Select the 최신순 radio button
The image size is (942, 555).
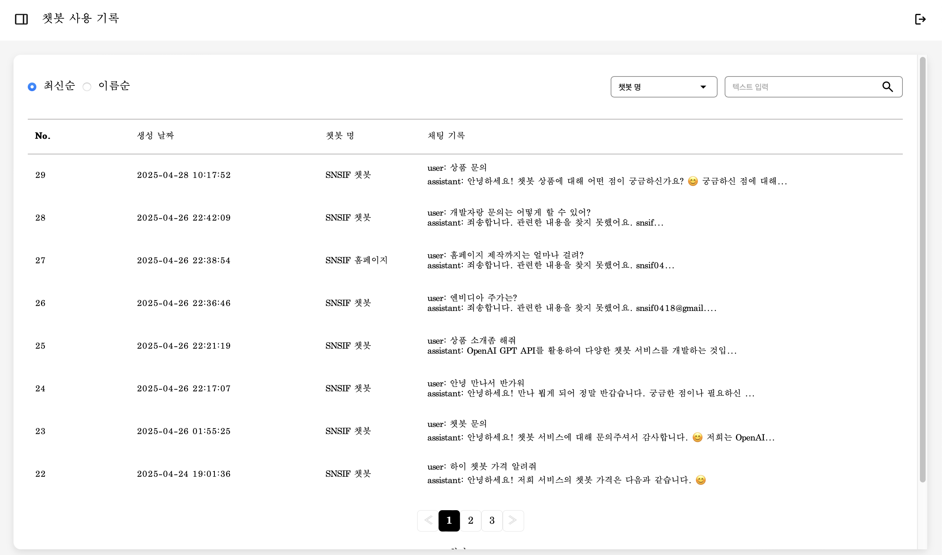[x=32, y=86]
